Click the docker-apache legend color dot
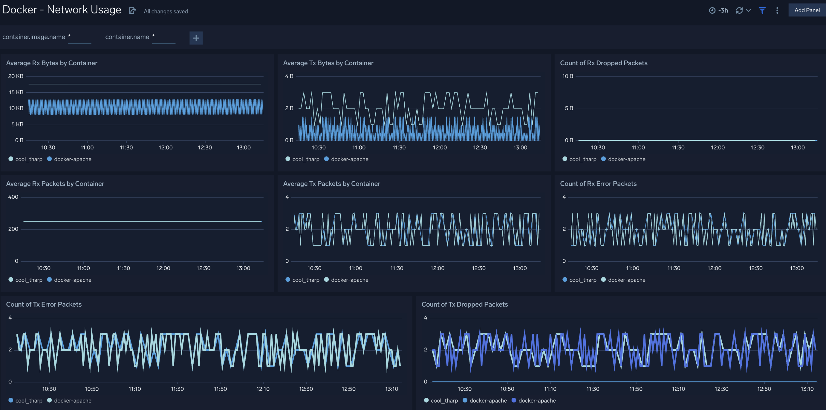Viewport: 826px width, 410px height. 49,159
